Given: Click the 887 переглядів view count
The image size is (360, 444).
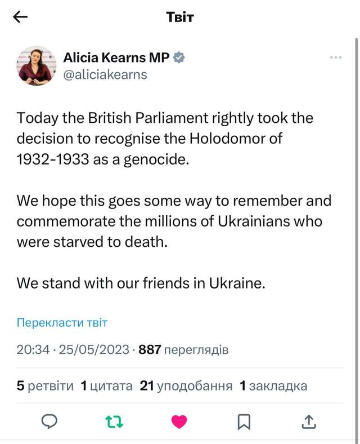Looking at the screenshot, I should (183, 350).
